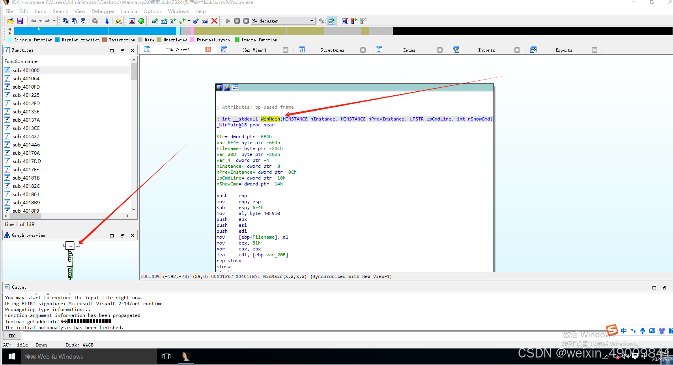
Task: Click the green circle toolbar icon
Action: (141, 21)
